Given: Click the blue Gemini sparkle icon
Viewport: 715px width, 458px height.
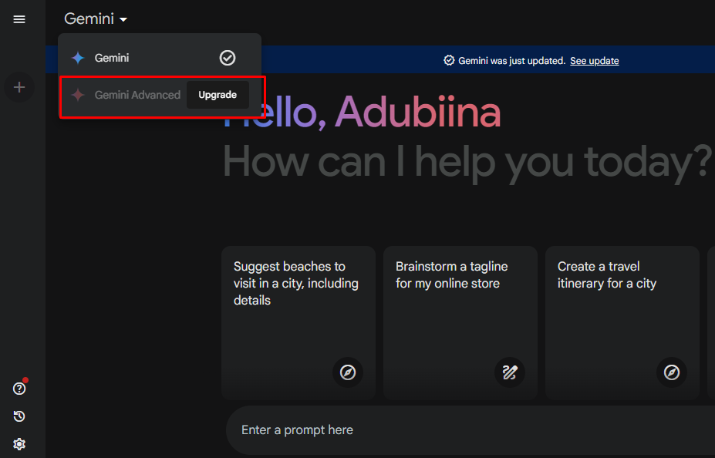Looking at the screenshot, I should point(78,58).
